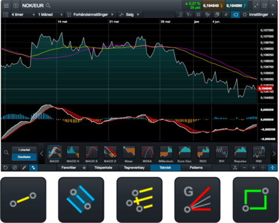Viewport: 279px width, 223px height.
Task: Click the crosshair grid icon in toolbar
Action: (198, 14)
